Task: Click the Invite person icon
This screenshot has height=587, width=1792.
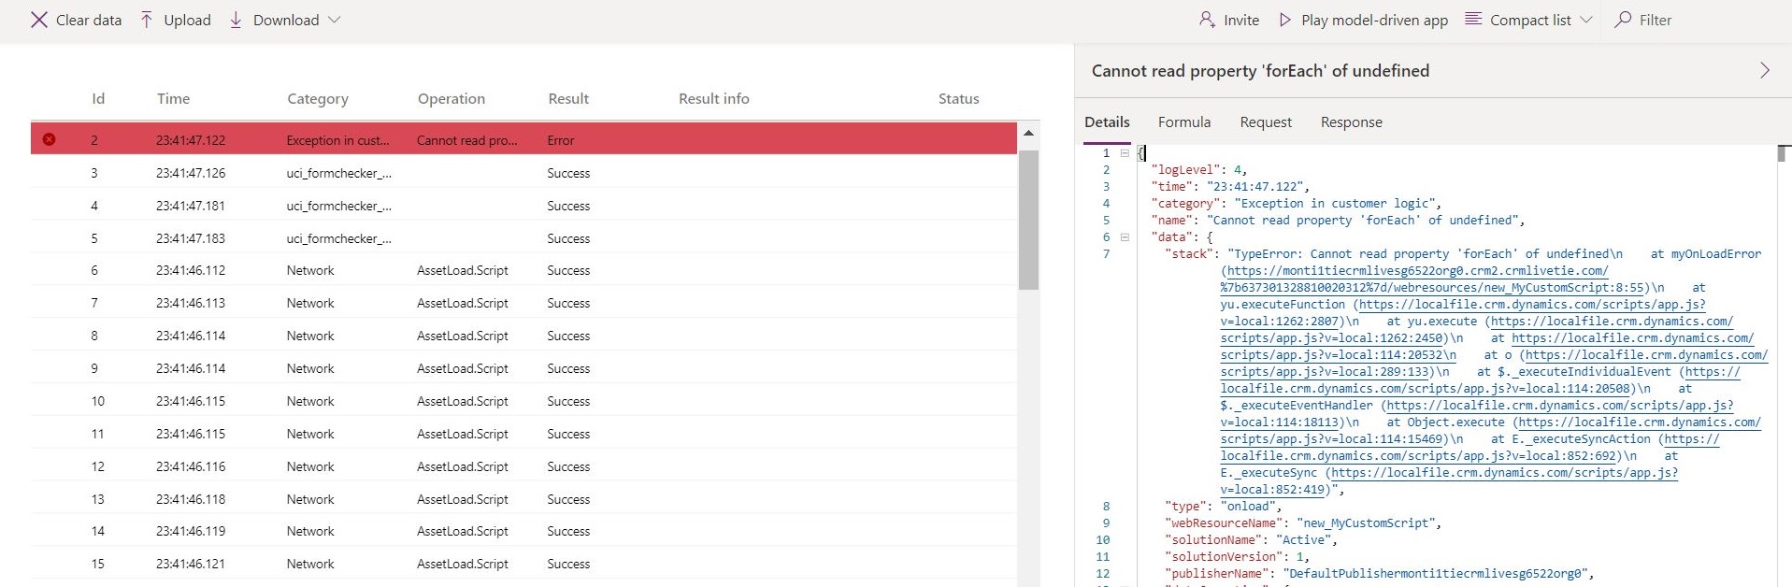Action: point(1207,20)
